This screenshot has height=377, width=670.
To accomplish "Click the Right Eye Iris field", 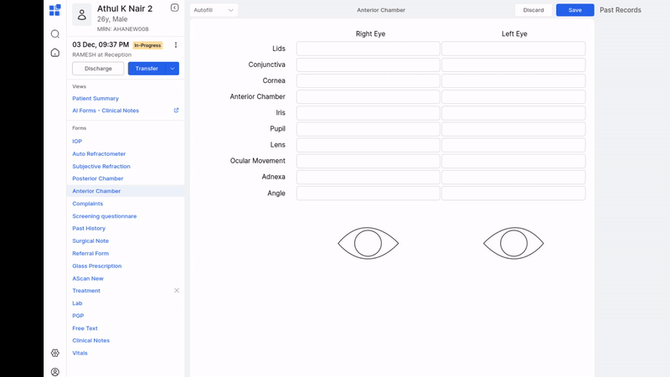I will (x=368, y=113).
